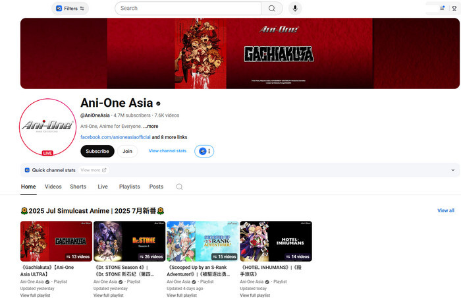The image size is (461, 298).
Task: Open the Dr. STONE playlist thumbnail
Action: 129,241
